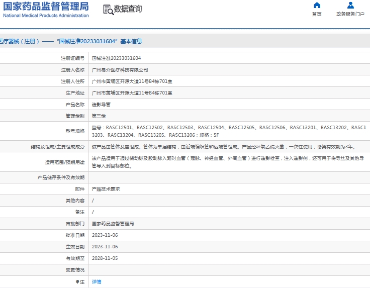Click the 变更情况 label

coord(75,270)
